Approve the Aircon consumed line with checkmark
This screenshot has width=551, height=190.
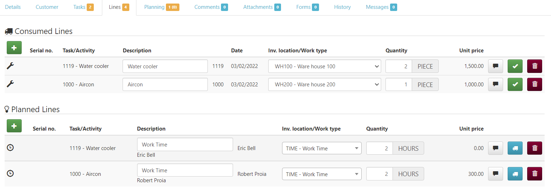tap(515, 85)
